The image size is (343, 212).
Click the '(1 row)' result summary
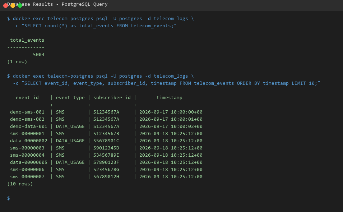pyautogui.click(x=17, y=62)
